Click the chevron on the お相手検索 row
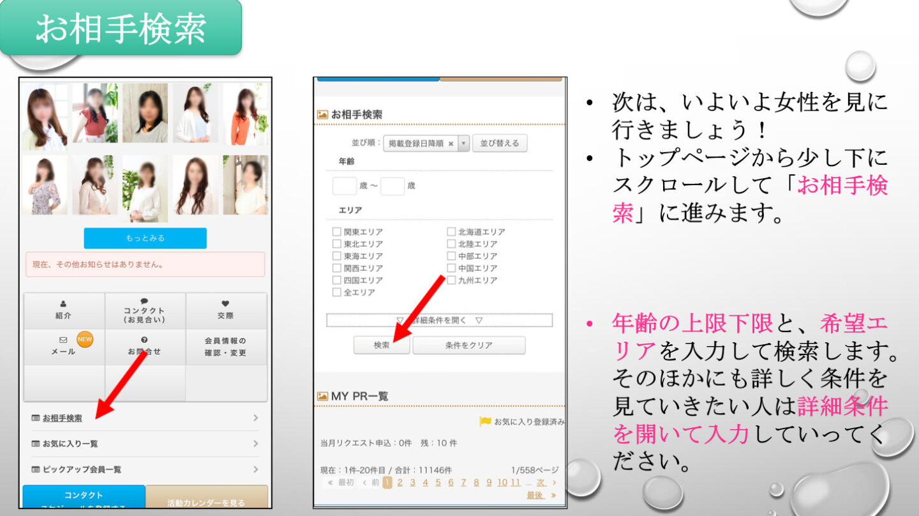This screenshot has width=919, height=516. pyautogui.click(x=255, y=418)
